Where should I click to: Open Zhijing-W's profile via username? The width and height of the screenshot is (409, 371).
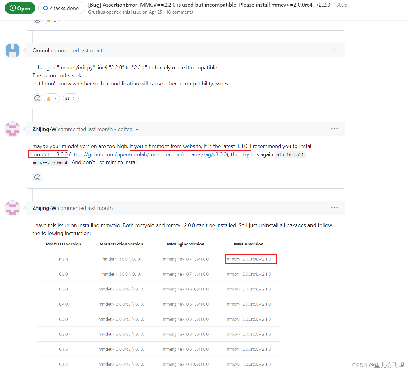44,129
